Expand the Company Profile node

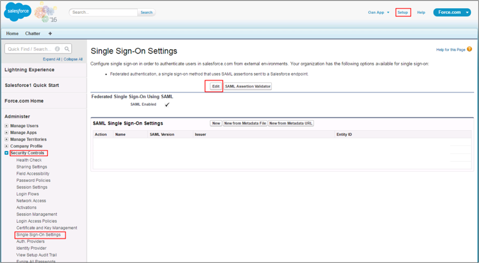7,146
